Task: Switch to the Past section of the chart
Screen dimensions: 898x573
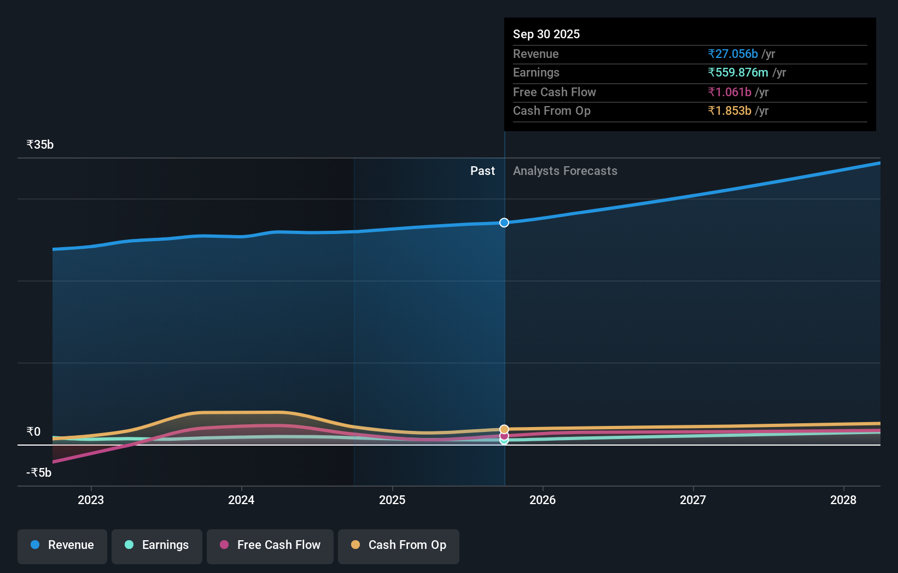Action: pos(482,171)
